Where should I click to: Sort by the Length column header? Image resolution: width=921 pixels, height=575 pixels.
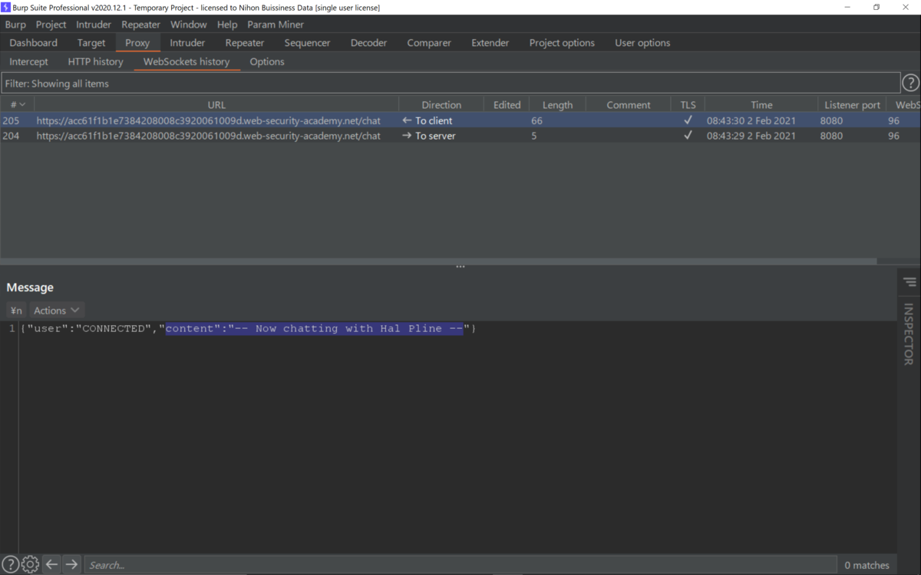coord(557,105)
